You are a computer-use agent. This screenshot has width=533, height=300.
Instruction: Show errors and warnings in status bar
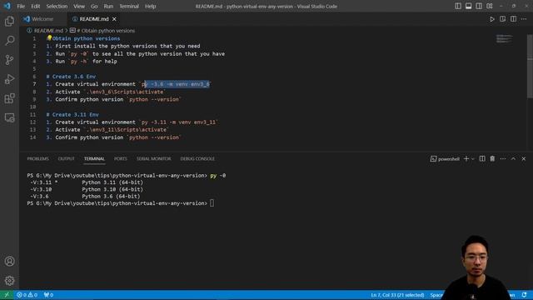(x=27, y=295)
